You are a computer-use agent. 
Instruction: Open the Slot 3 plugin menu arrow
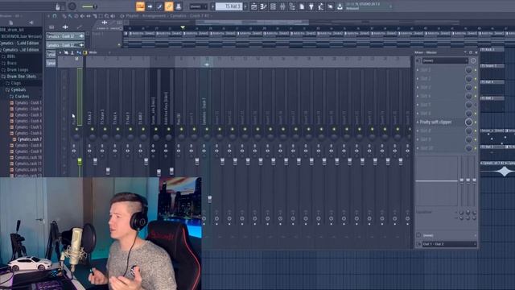tap(418, 88)
